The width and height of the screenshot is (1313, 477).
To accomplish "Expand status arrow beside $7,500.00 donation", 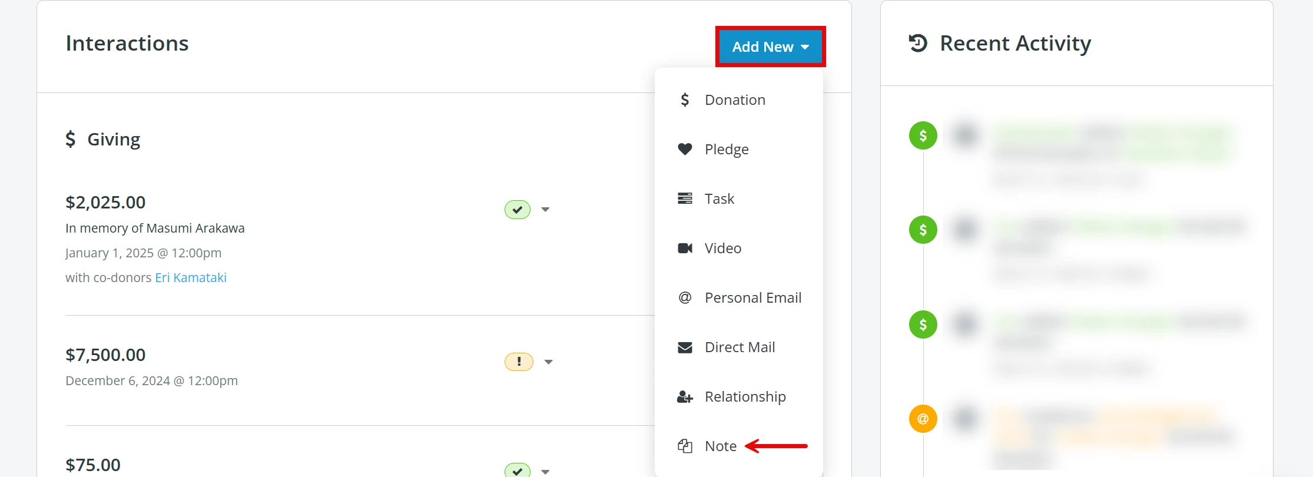I will pos(548,362).
